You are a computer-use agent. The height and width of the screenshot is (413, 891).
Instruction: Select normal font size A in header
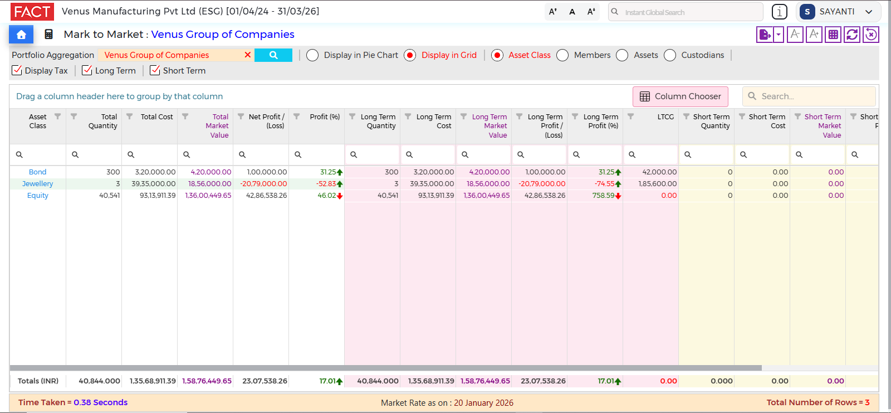coord(572,12)
